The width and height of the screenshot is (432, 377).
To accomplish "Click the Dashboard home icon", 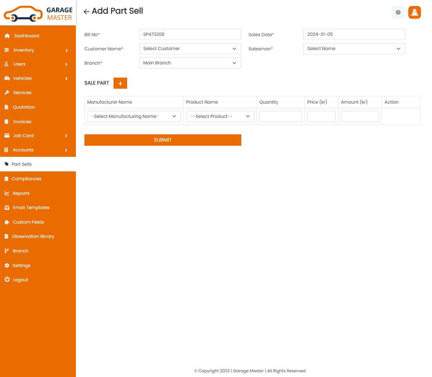I will (x=7, y=36).
